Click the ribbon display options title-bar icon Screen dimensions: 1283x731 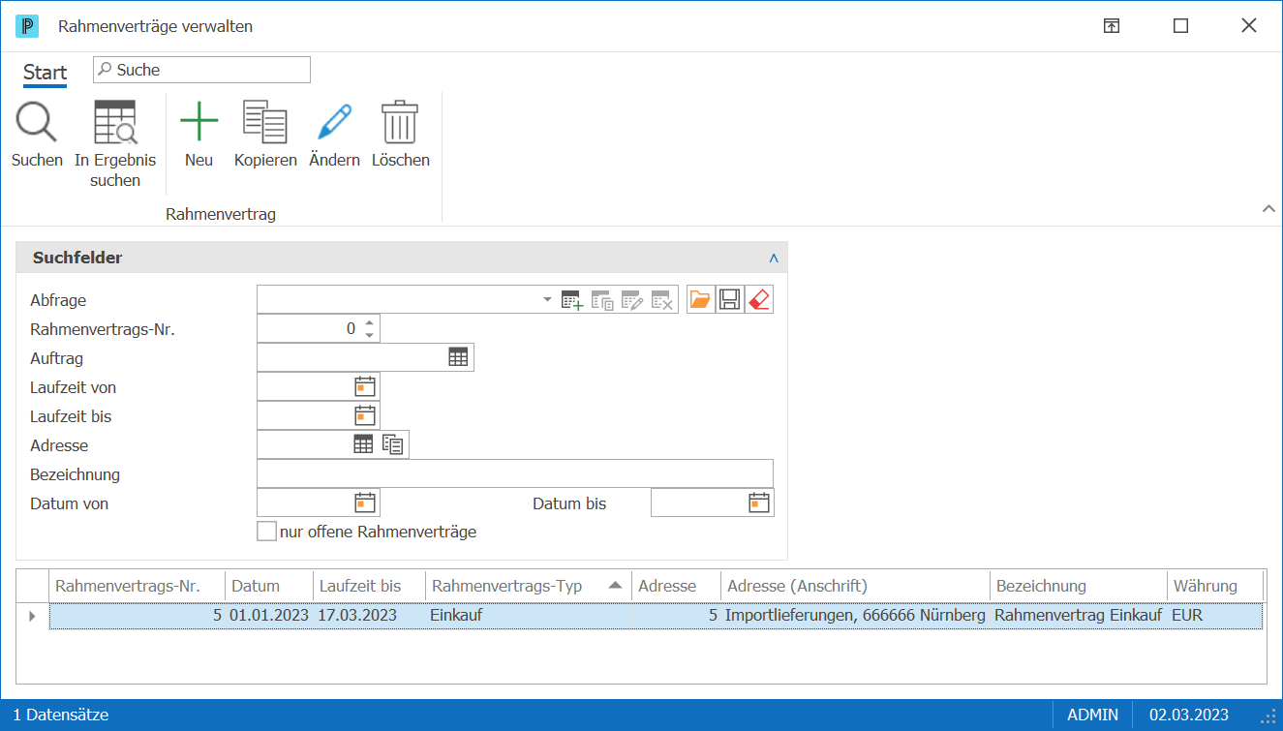[1112, 26]
